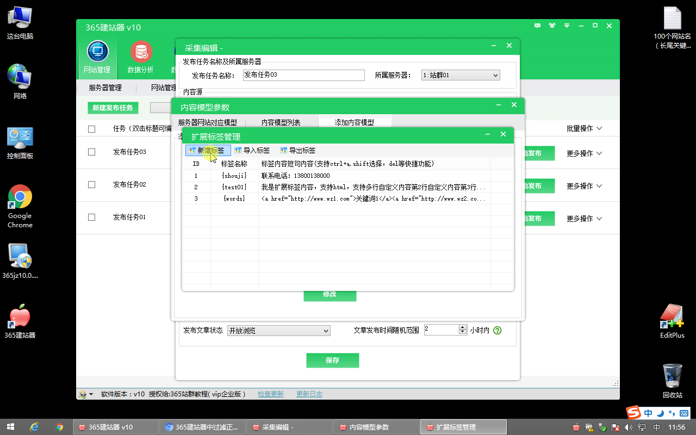The image size is (696, 435).
Task: Switch to the 添加内容模型 tab
Action: [x=354, y=122]
